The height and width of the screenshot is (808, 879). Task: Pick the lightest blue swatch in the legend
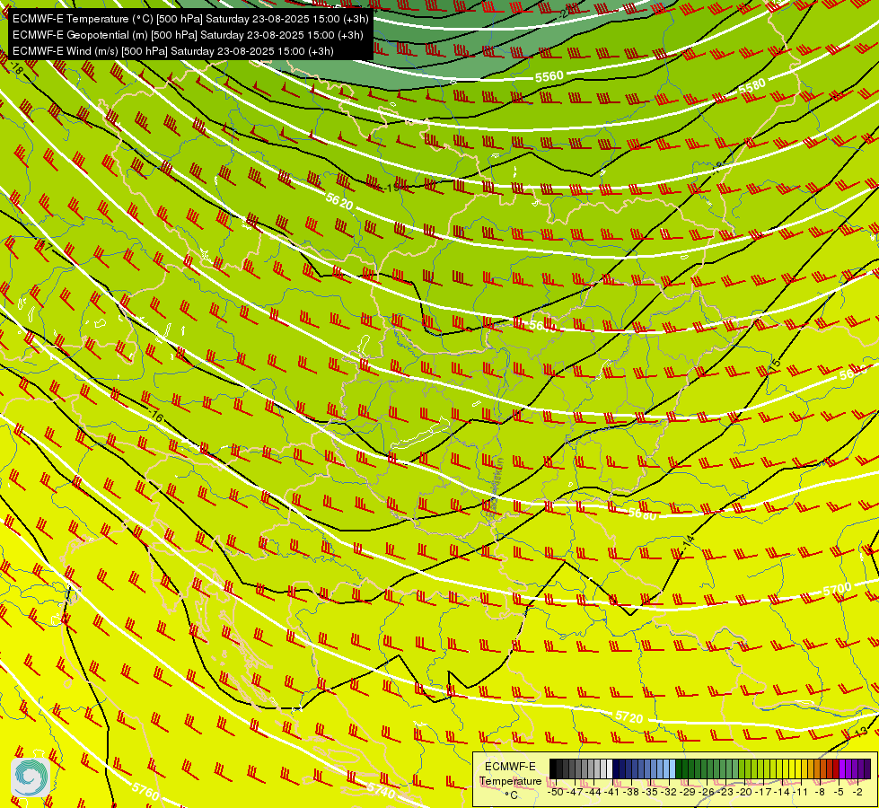[x=672, y=768]
